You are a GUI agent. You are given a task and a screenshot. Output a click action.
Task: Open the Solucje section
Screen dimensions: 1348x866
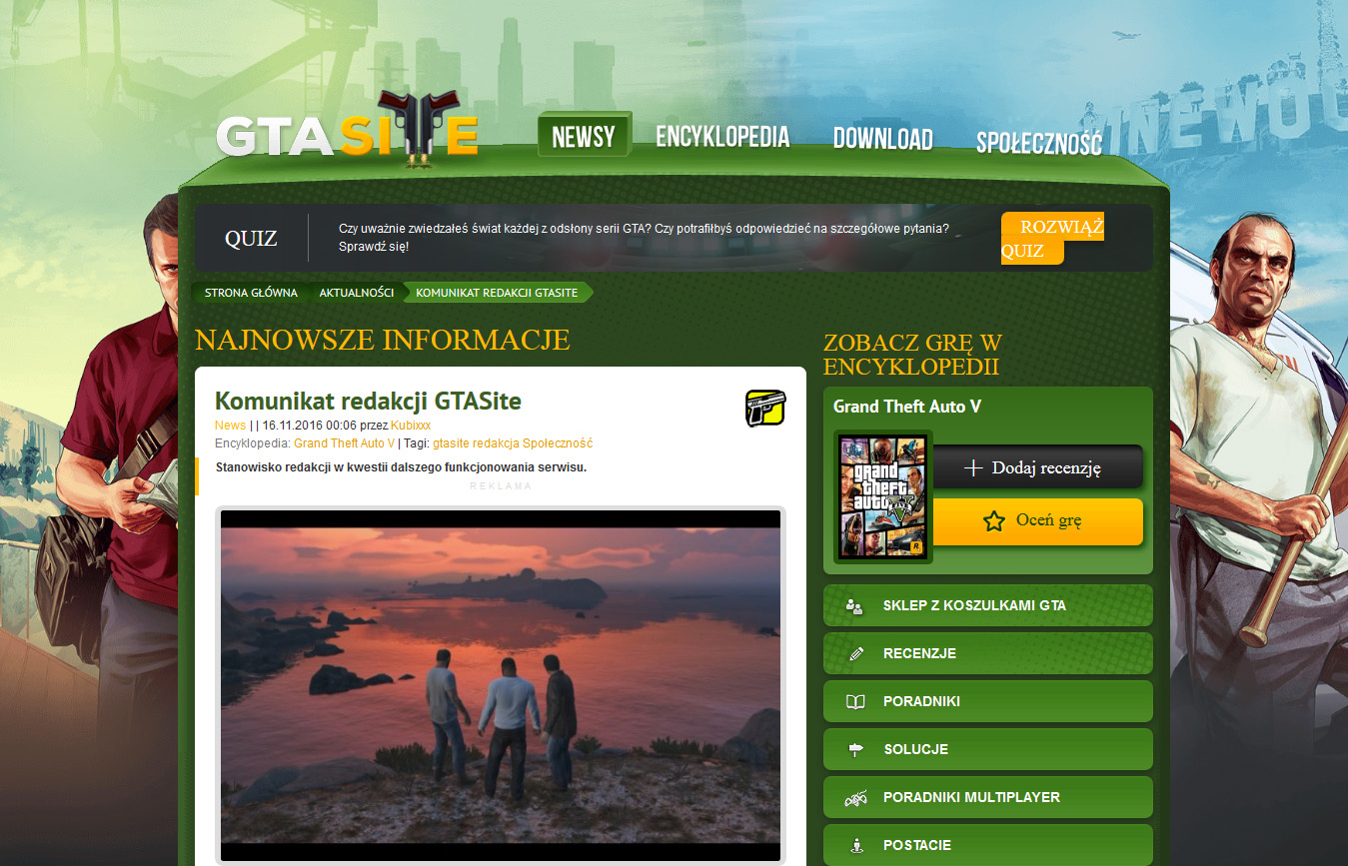point(987,749)
